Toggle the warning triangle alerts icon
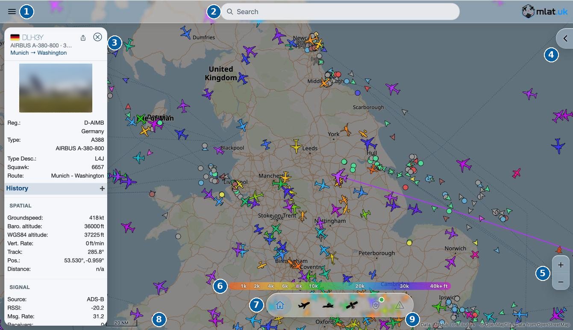Image resolution: width=573 pixels, height=330 pixels. [400, 305]
